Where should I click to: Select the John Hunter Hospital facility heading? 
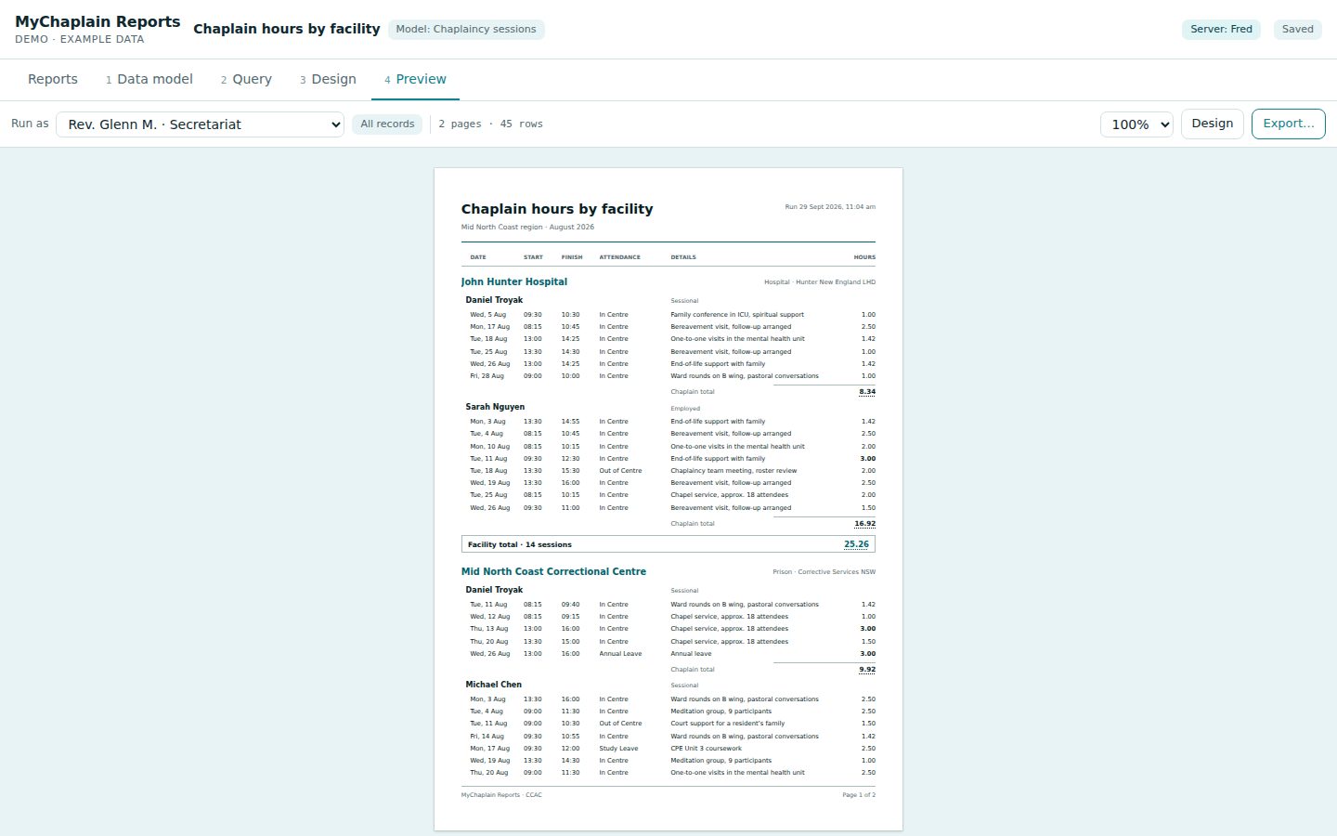coord(514,281)
